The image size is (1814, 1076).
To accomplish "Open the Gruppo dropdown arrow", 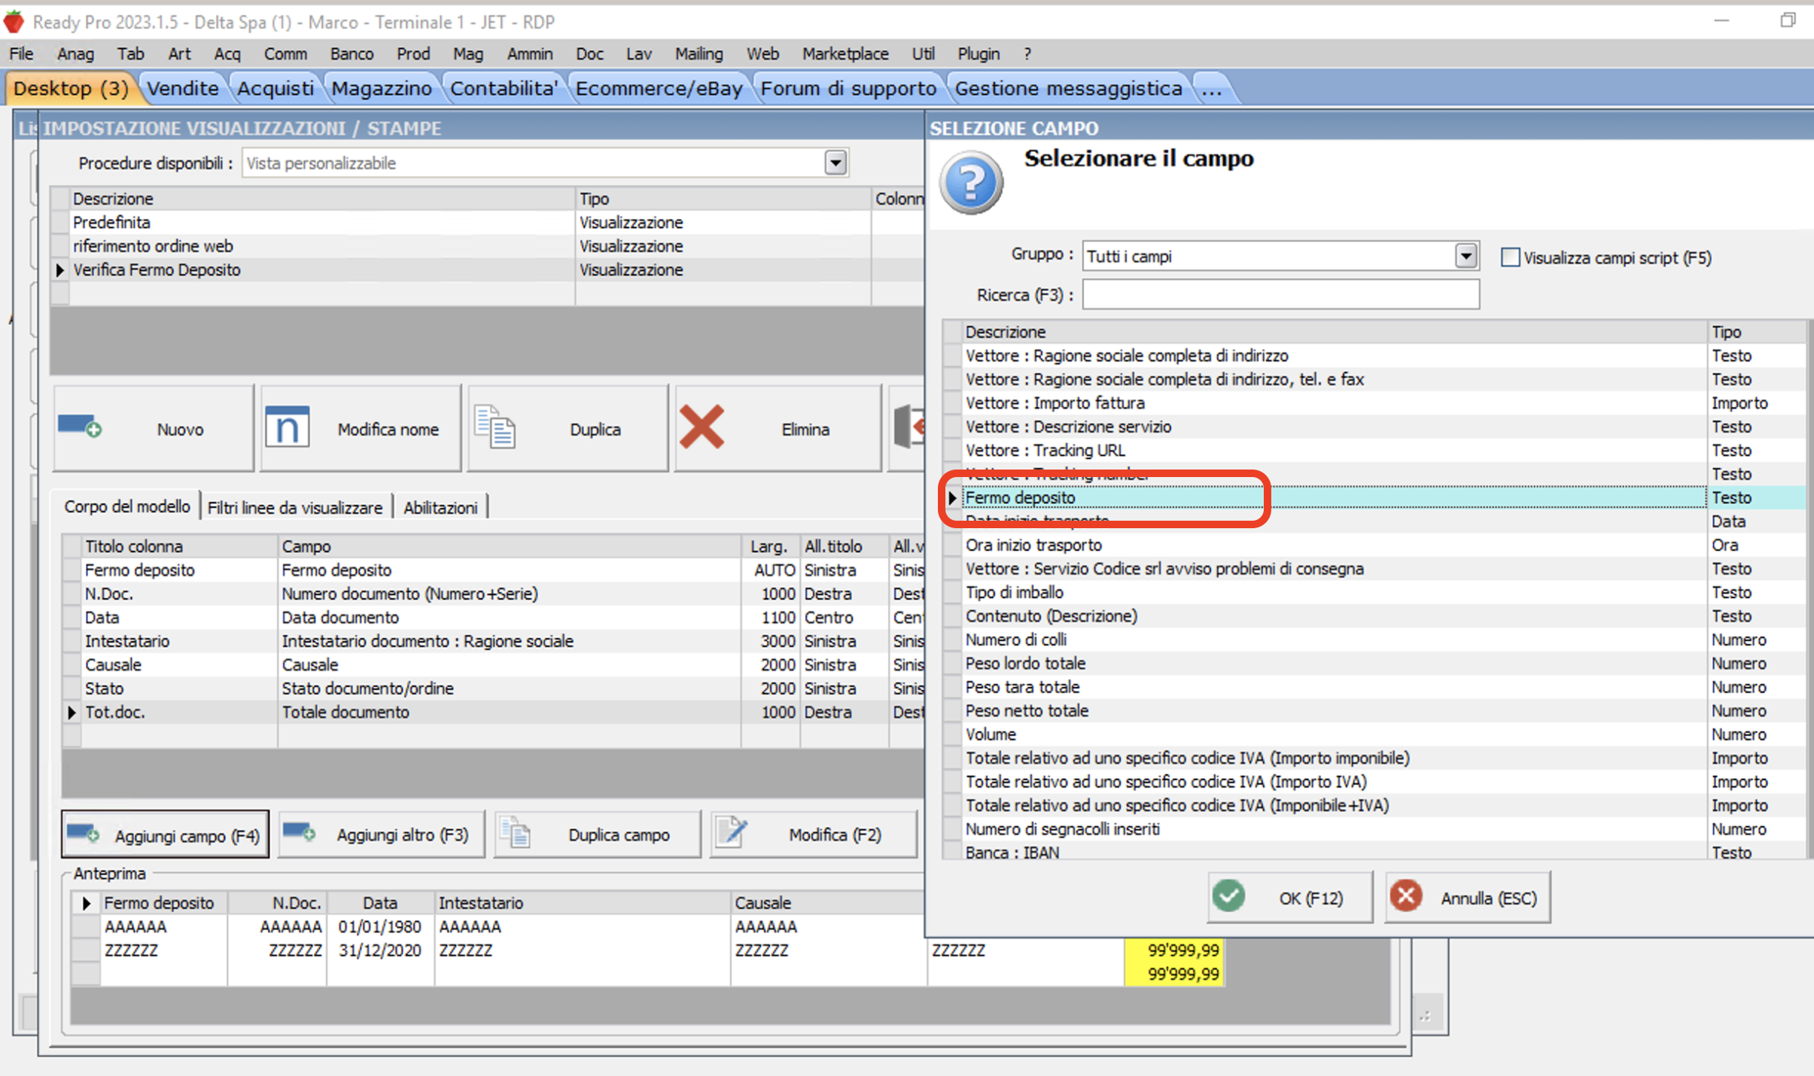I will point(1465,256).
